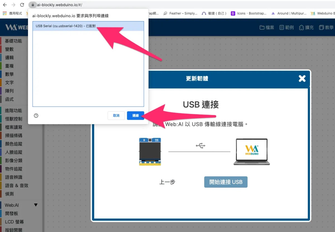Click the 取消 cancel button
Viewport: 335px width, 232px height.
click(x=116, y=116)
